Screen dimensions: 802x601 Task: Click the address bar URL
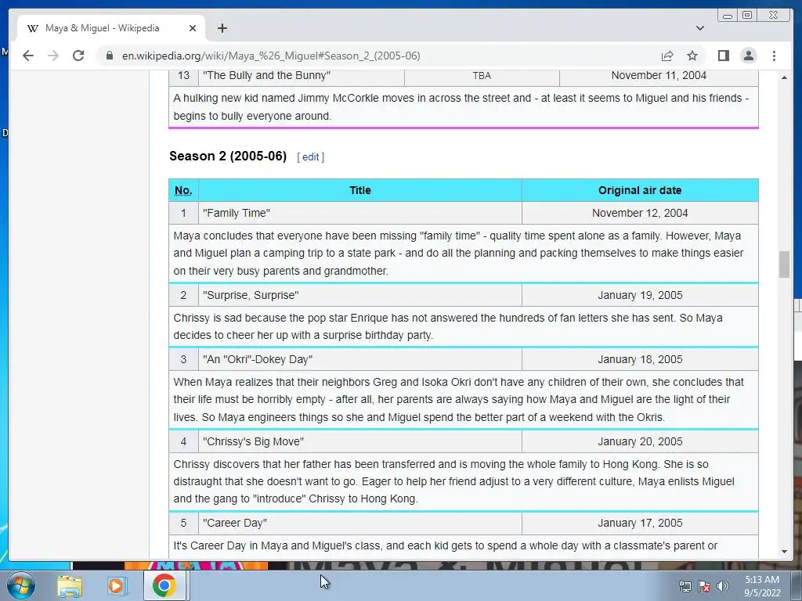click(x=271, y=56)
